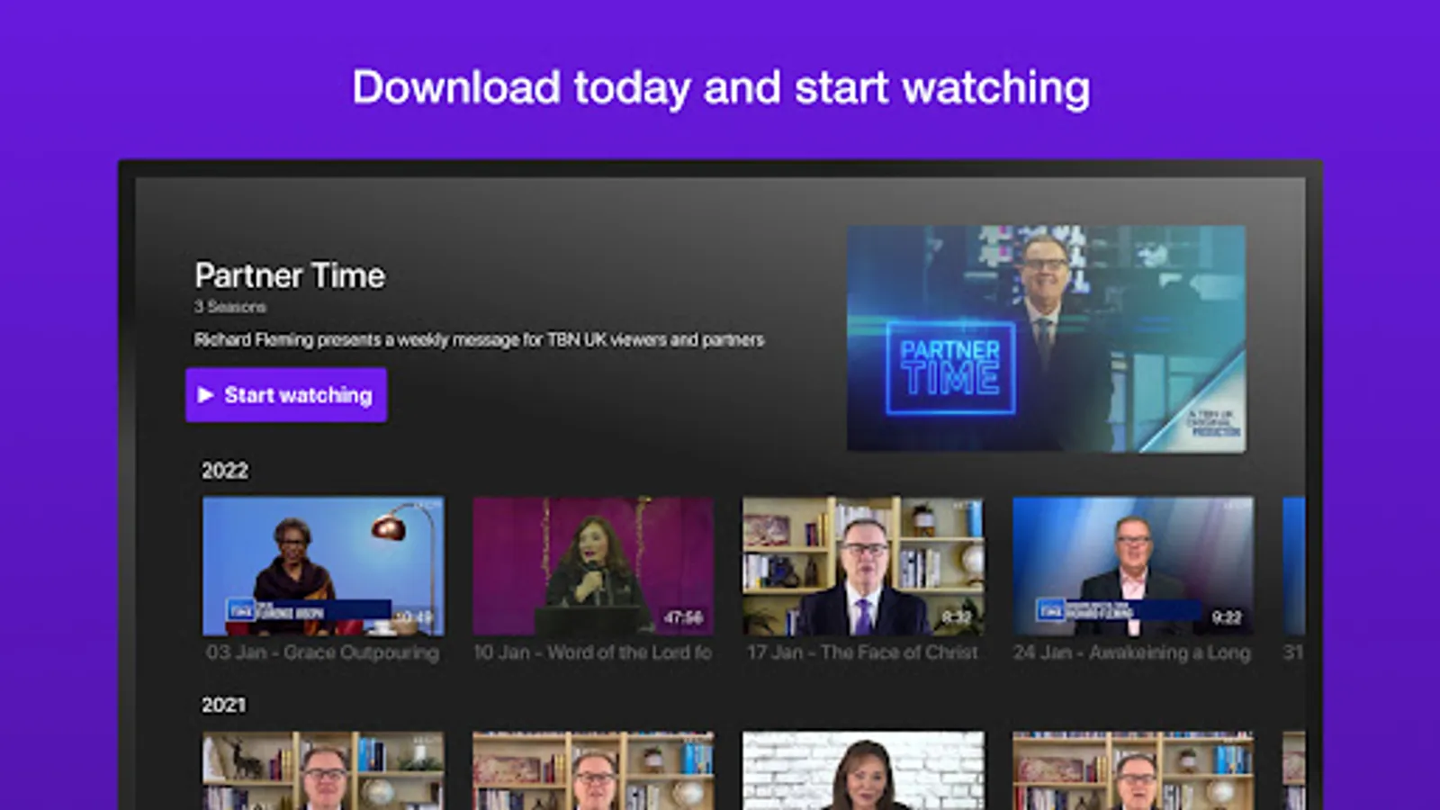Open the 17 Jan episode thumbnail

[863, 566]
